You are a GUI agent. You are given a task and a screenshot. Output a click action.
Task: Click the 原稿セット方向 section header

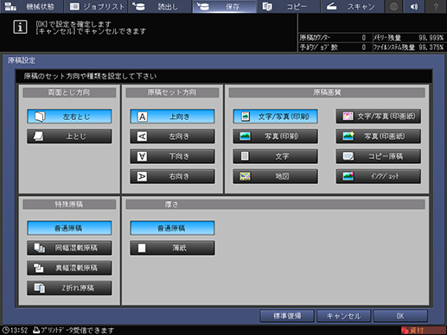point(172,92)
